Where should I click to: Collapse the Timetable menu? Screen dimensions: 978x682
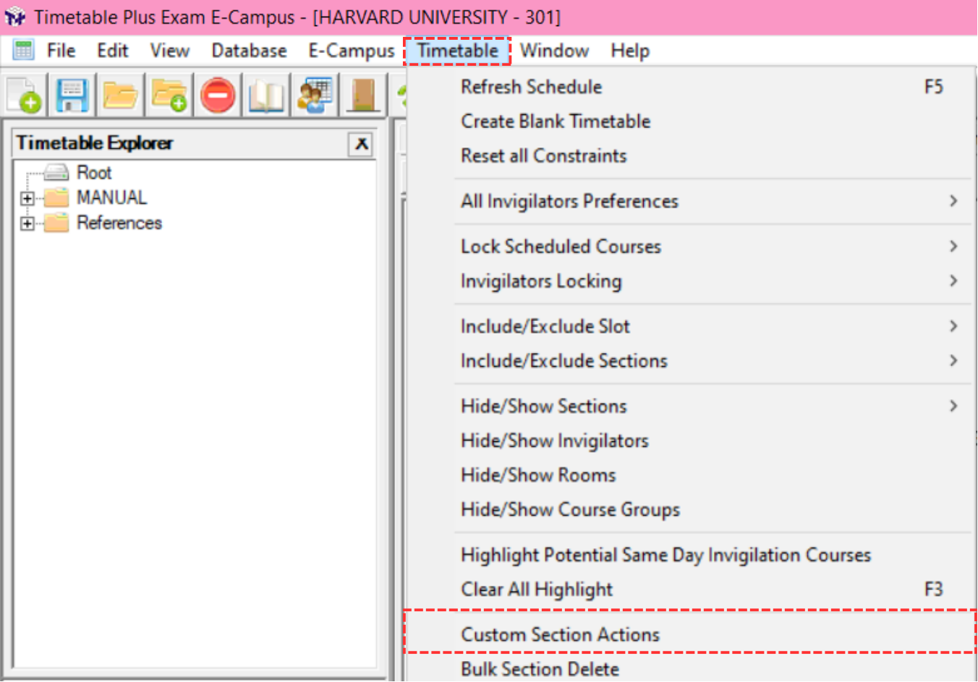point(457,51)
